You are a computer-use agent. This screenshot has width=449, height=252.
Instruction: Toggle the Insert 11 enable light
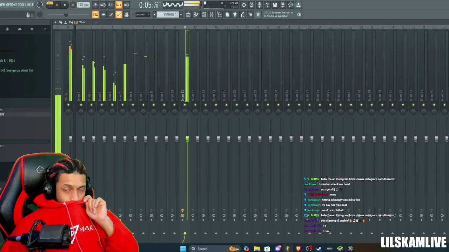tap(185, 105)
